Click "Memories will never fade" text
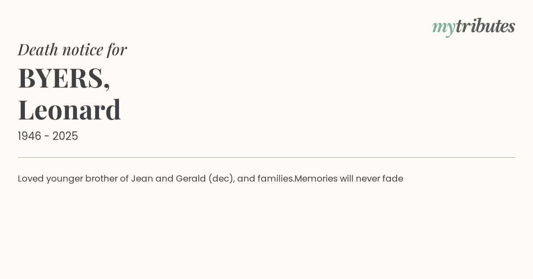The image size is (533, 279). 349,178
